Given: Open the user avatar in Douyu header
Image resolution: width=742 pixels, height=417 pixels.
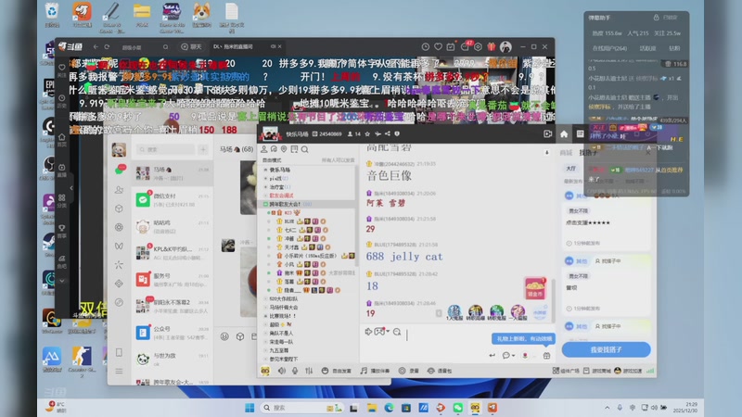Looking at the screenshot, I should coord(505,47).
